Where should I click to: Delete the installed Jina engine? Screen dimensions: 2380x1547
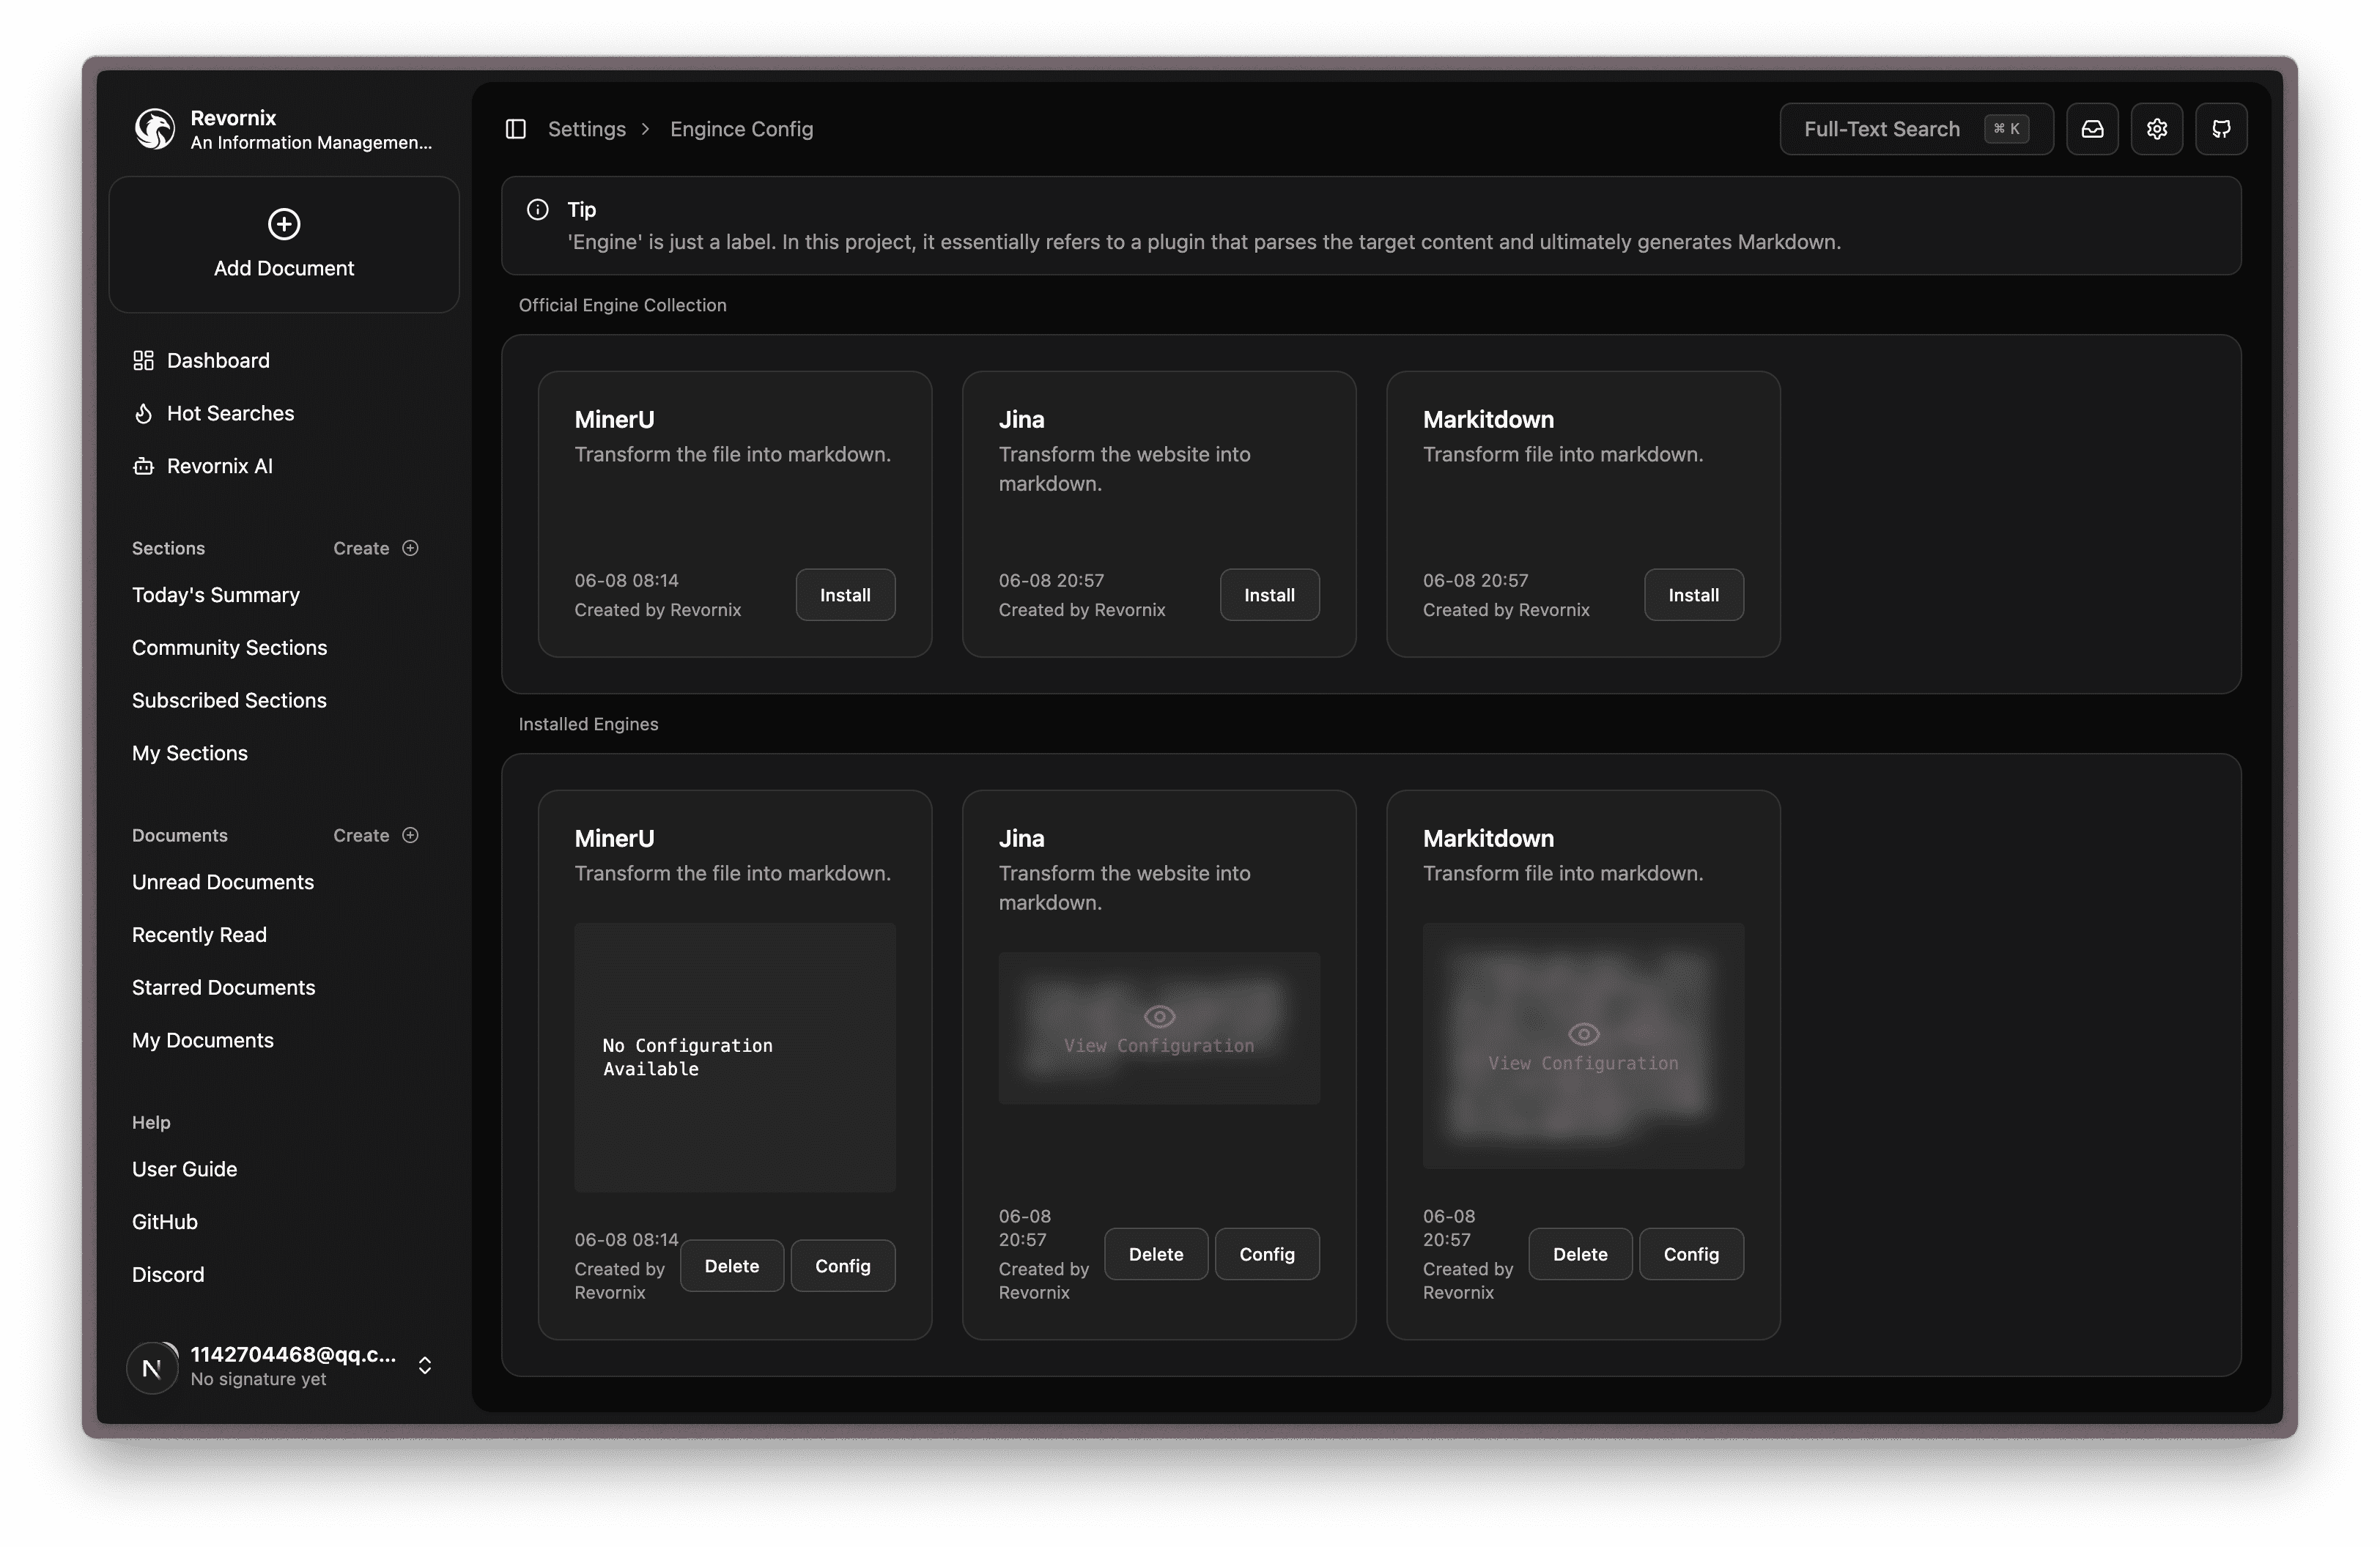pyautogui.click(x=1155, y=1253)
